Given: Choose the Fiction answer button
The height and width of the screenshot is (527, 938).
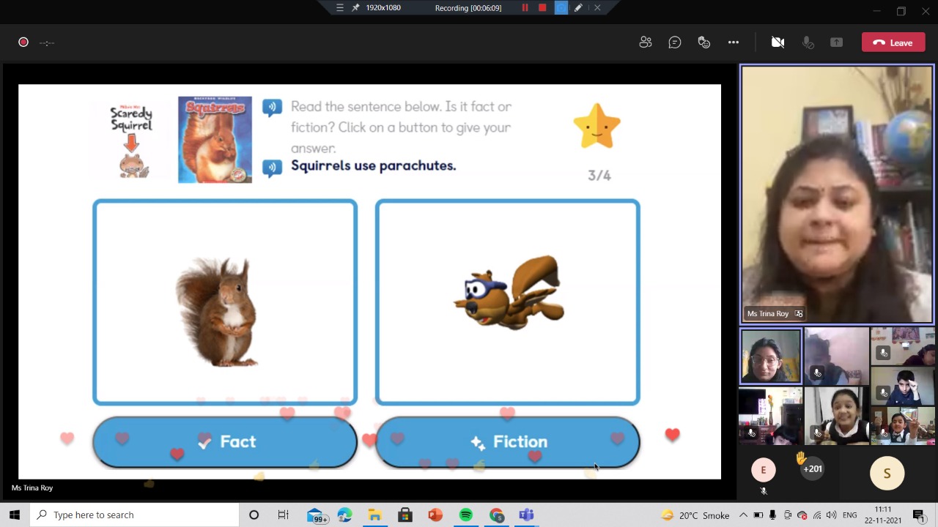Looking at the screenshot, I should 508,442.
